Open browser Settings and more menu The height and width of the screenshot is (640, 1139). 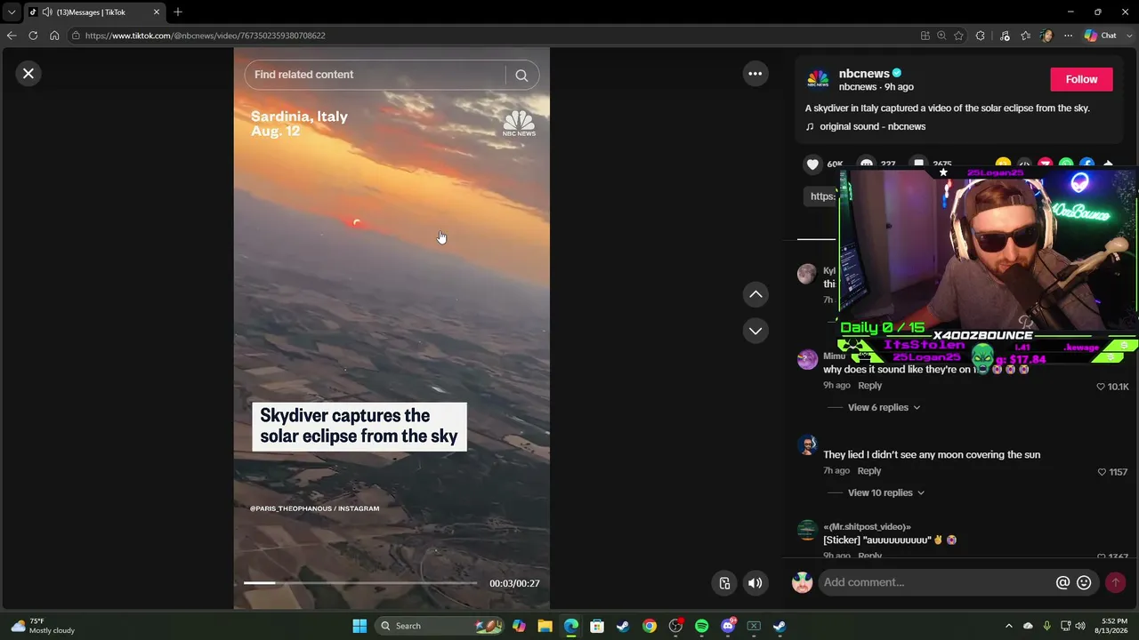[1068, 36]
